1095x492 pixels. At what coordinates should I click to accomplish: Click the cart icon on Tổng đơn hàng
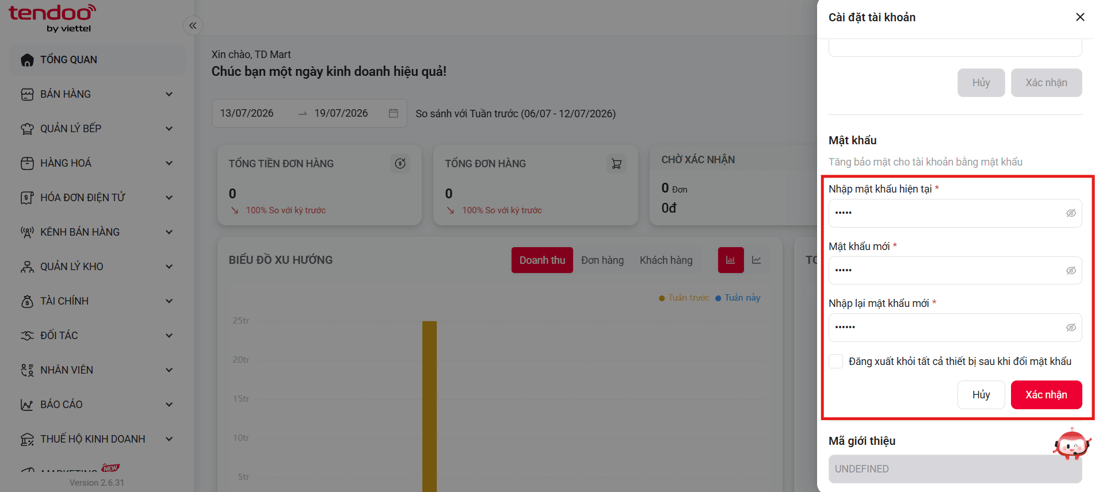(616, 164)
